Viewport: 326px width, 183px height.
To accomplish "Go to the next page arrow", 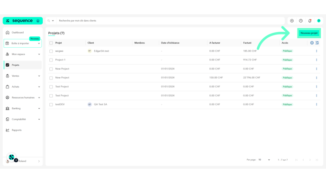I will tap(310, 160).
